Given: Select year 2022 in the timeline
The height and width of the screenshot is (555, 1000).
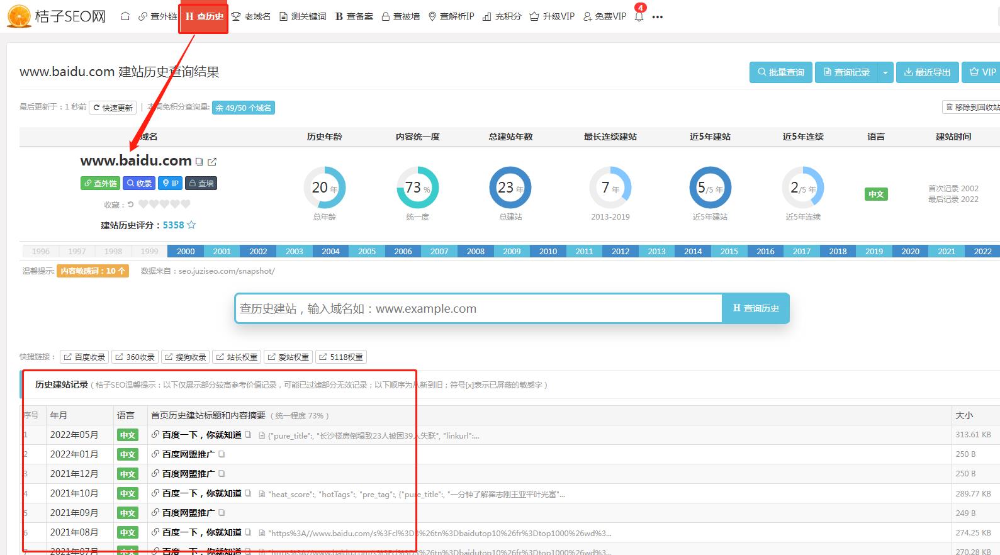Looking at the screenshot, I should (982, 251).
